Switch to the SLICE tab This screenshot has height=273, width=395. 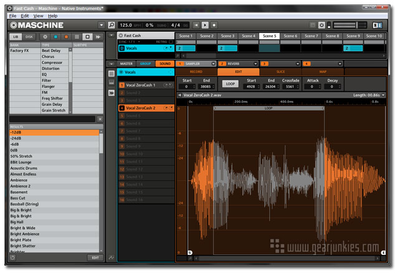[x=280, y=72]
